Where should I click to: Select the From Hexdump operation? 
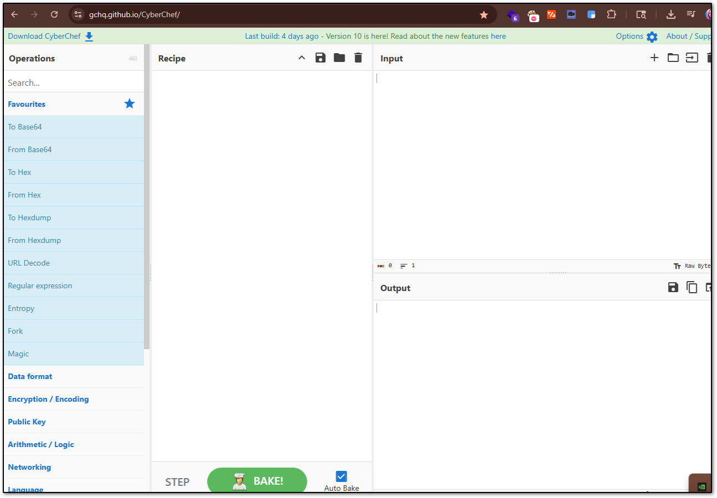tap(74, 240)
